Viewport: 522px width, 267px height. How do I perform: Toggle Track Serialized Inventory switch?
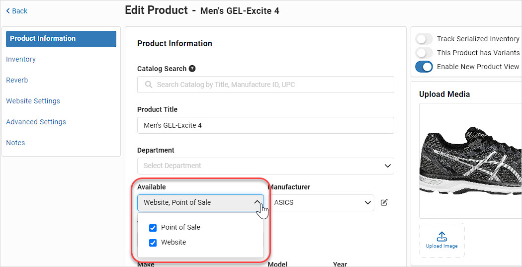[x=424, y=39]
